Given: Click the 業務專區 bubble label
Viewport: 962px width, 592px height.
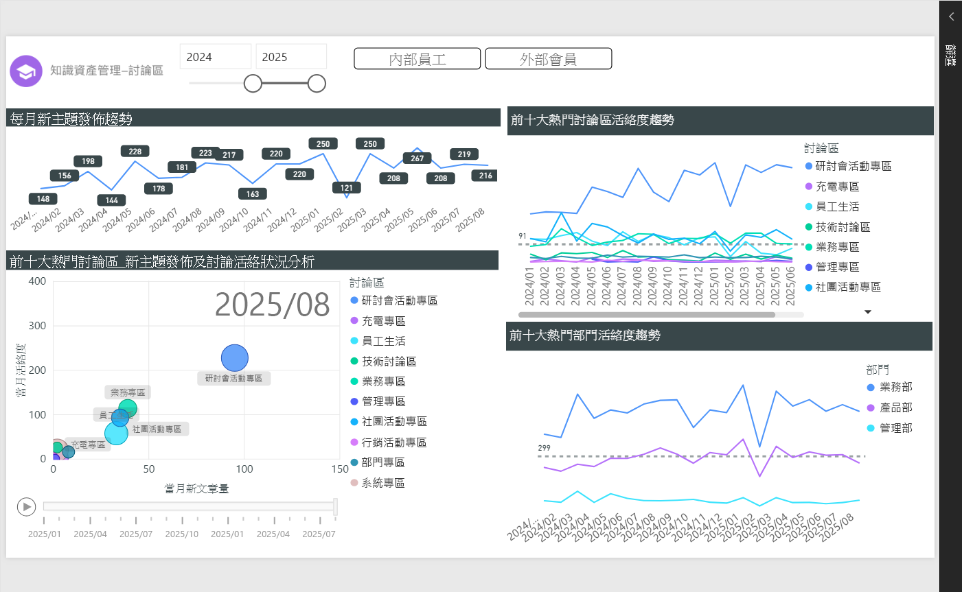Looking at the screenshot, I should pyautogui.click(x=128, y=392).
